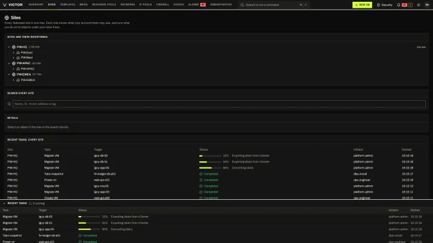The height and width of the screenshot is (243, 433).
Task: Toggle the theme icon in top bar
Action: point(419,5)
